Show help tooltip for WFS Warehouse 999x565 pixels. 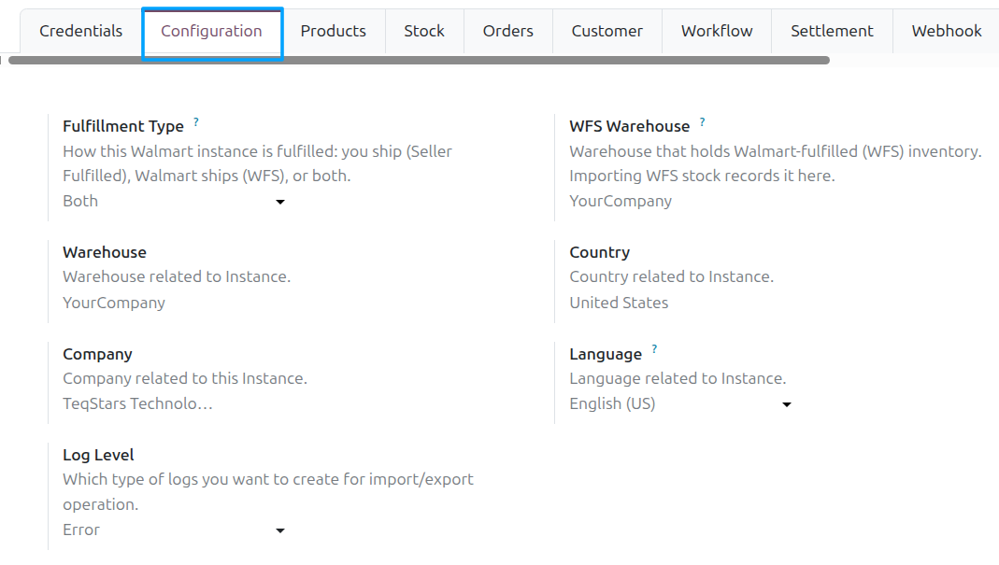click(702, 121)
